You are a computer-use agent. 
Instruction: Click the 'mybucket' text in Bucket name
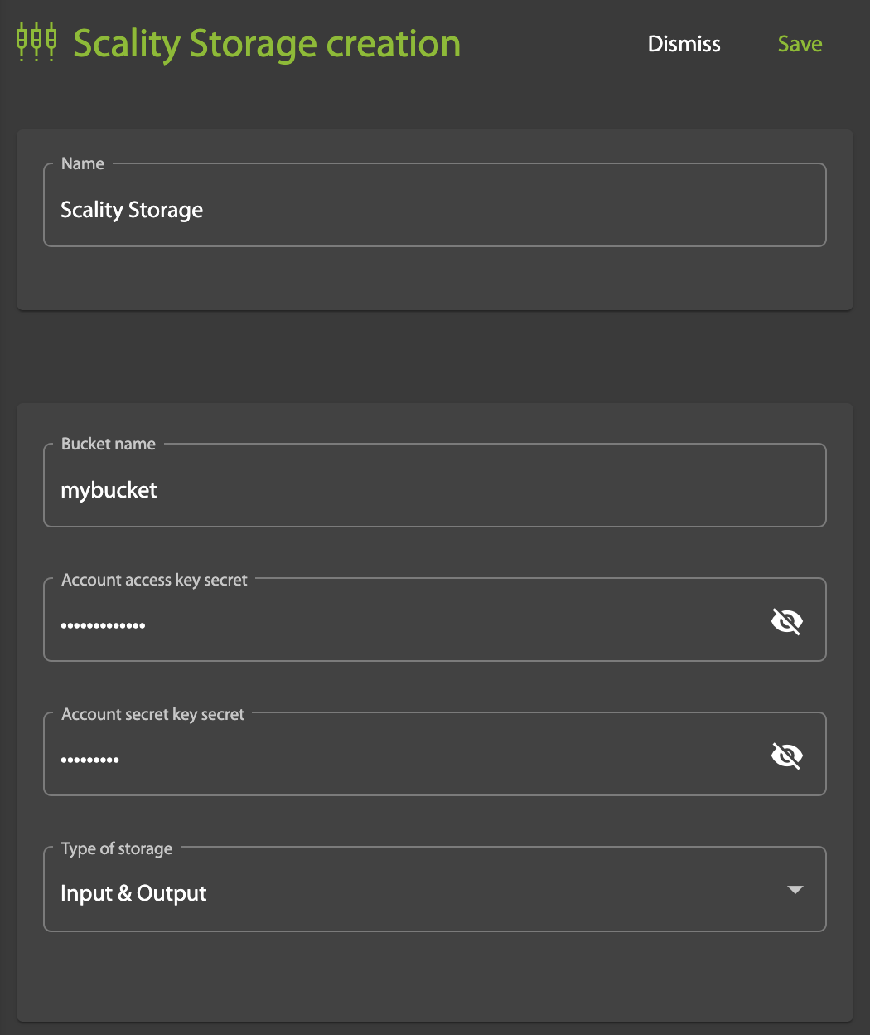point(109,490)
